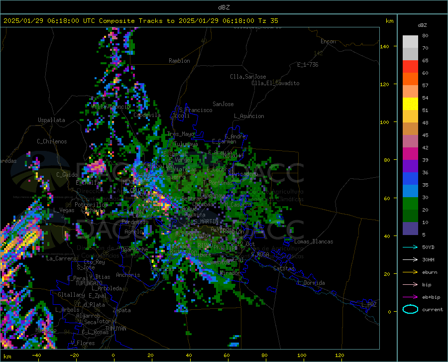The height and width of the screenshot is (362, 448).
Task: Select the red 60-65 dBZ swatch
Action: [x=410, y=67]
